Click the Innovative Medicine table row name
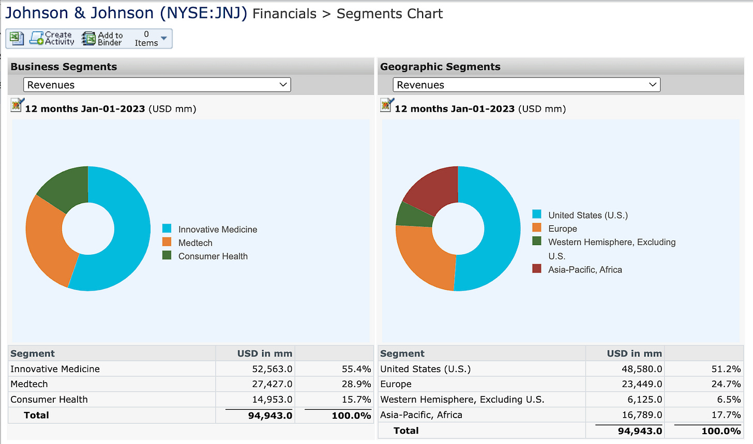 pos(55,369)
